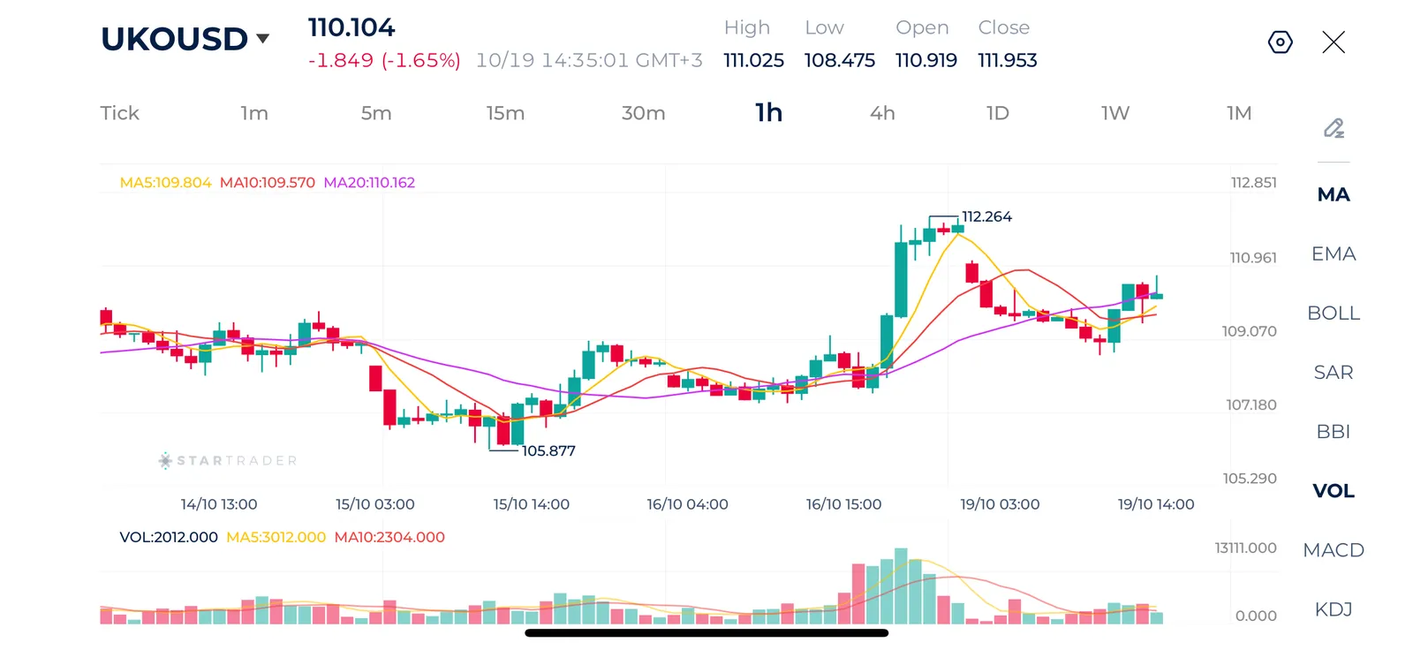Image resolution: width=1413 pixels, height=650 pixels.
Task: Enable the BOLL indicator
Action: [x=1334, y=314]
